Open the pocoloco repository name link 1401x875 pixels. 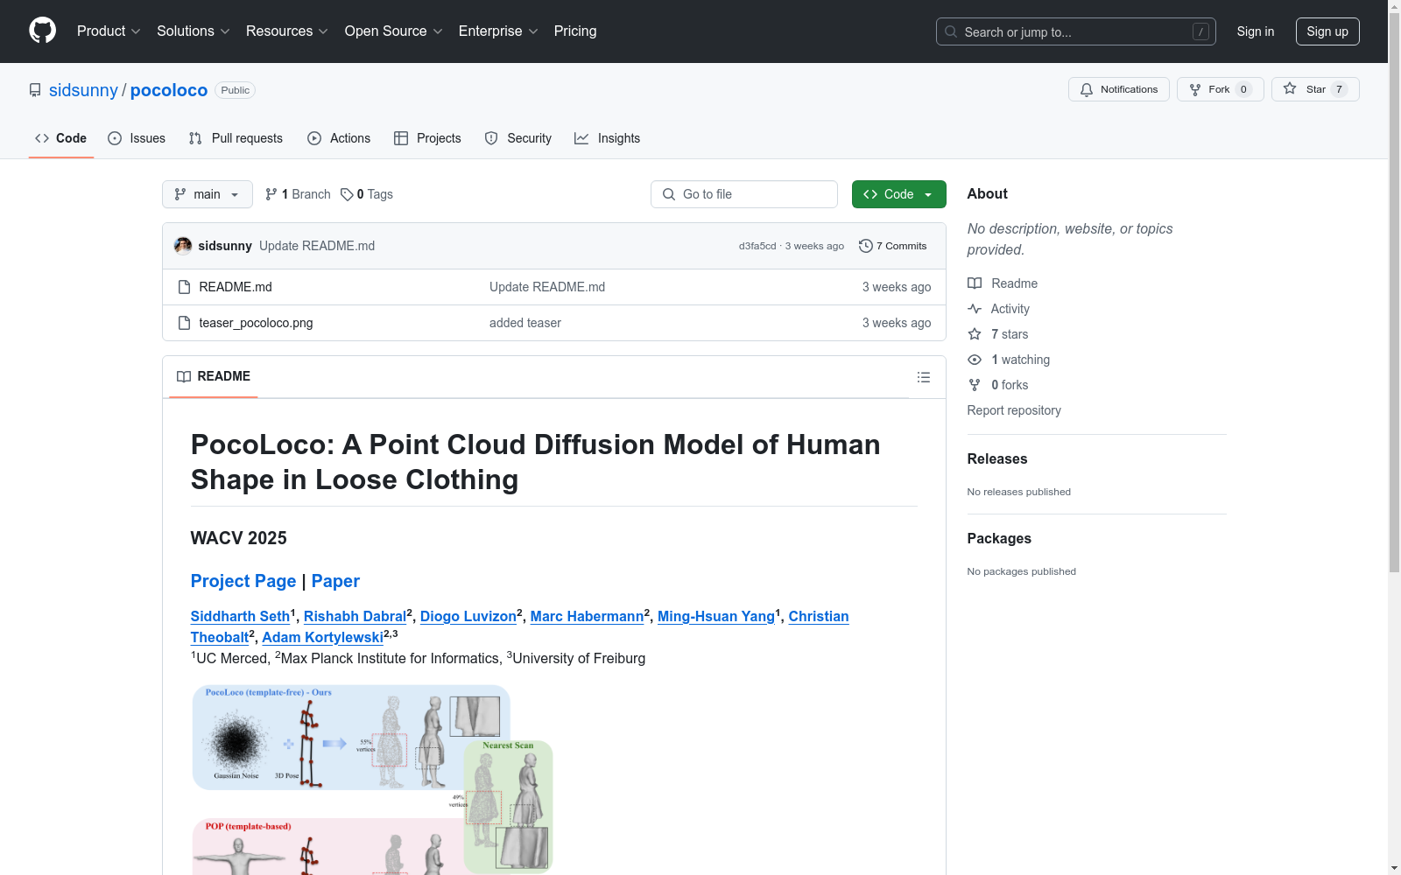(169, 90)
